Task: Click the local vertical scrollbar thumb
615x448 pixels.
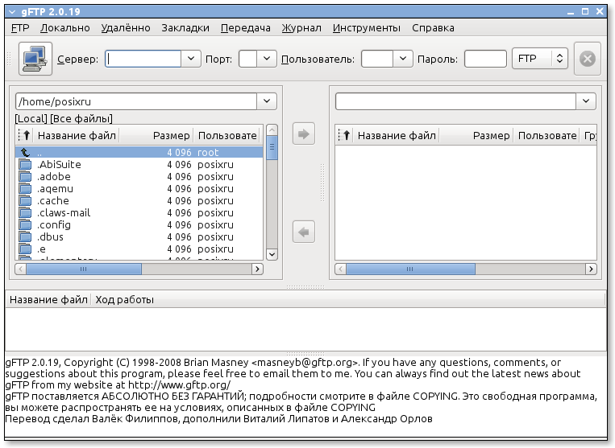Action: point(272,147)
